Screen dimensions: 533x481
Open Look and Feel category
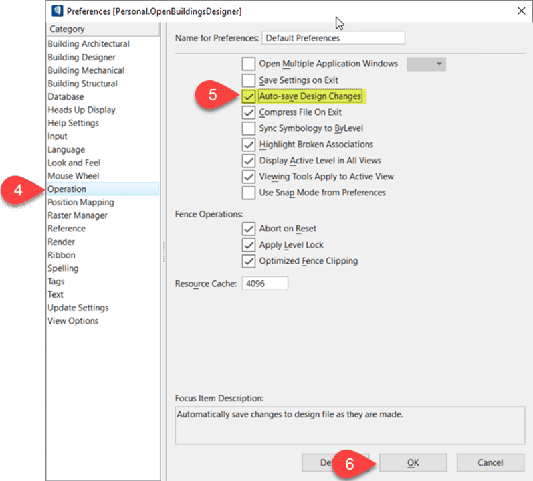103,163
